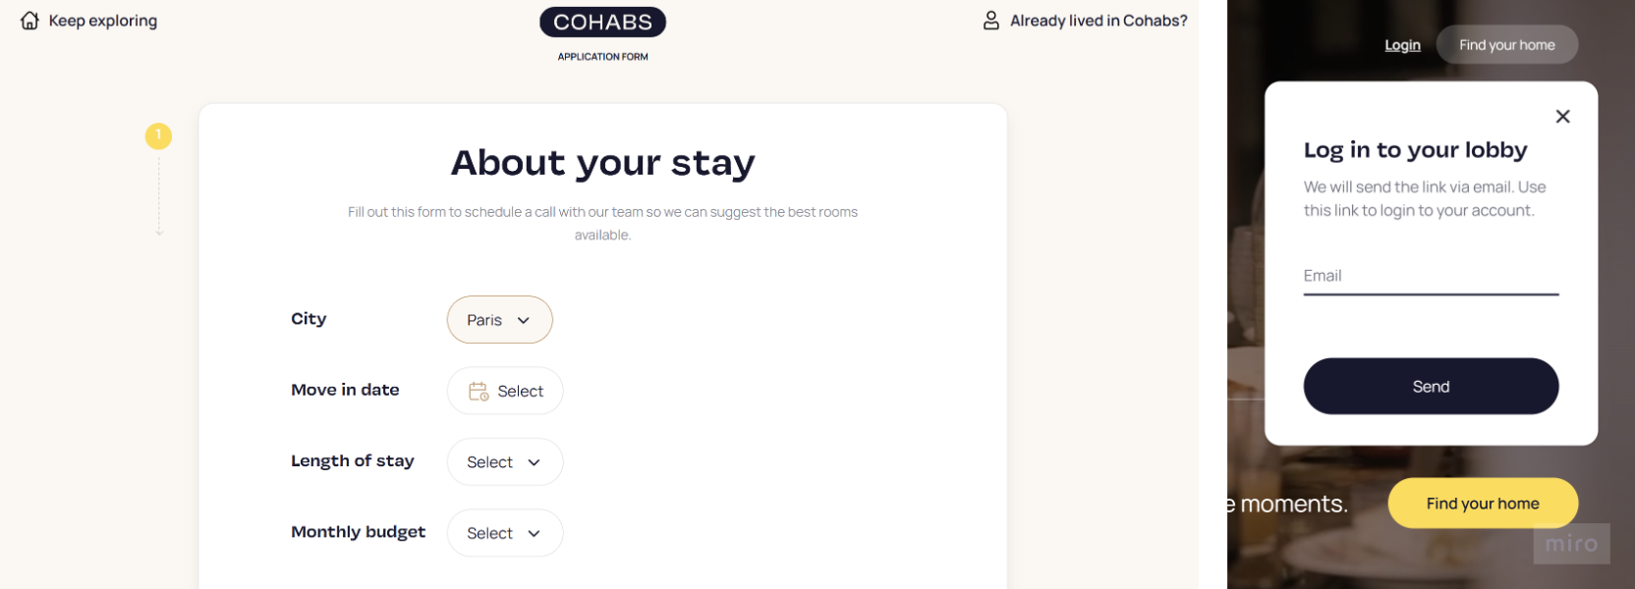
Task: Click the yellow Find your home button
Action: coord(1483,504)
